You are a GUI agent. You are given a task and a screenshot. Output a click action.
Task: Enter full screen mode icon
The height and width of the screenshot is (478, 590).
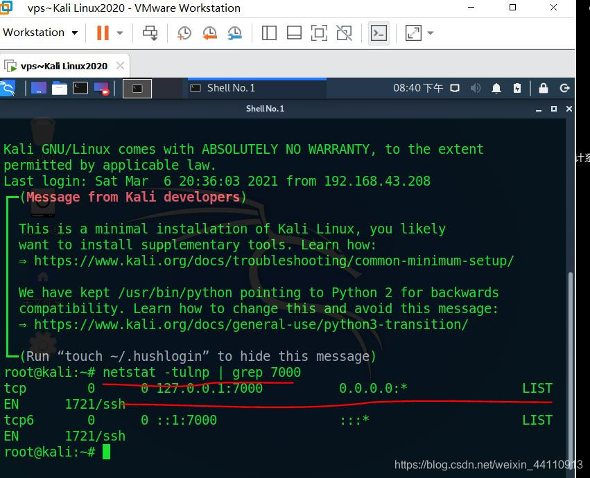pyautogui.click(x=319, y=33)
